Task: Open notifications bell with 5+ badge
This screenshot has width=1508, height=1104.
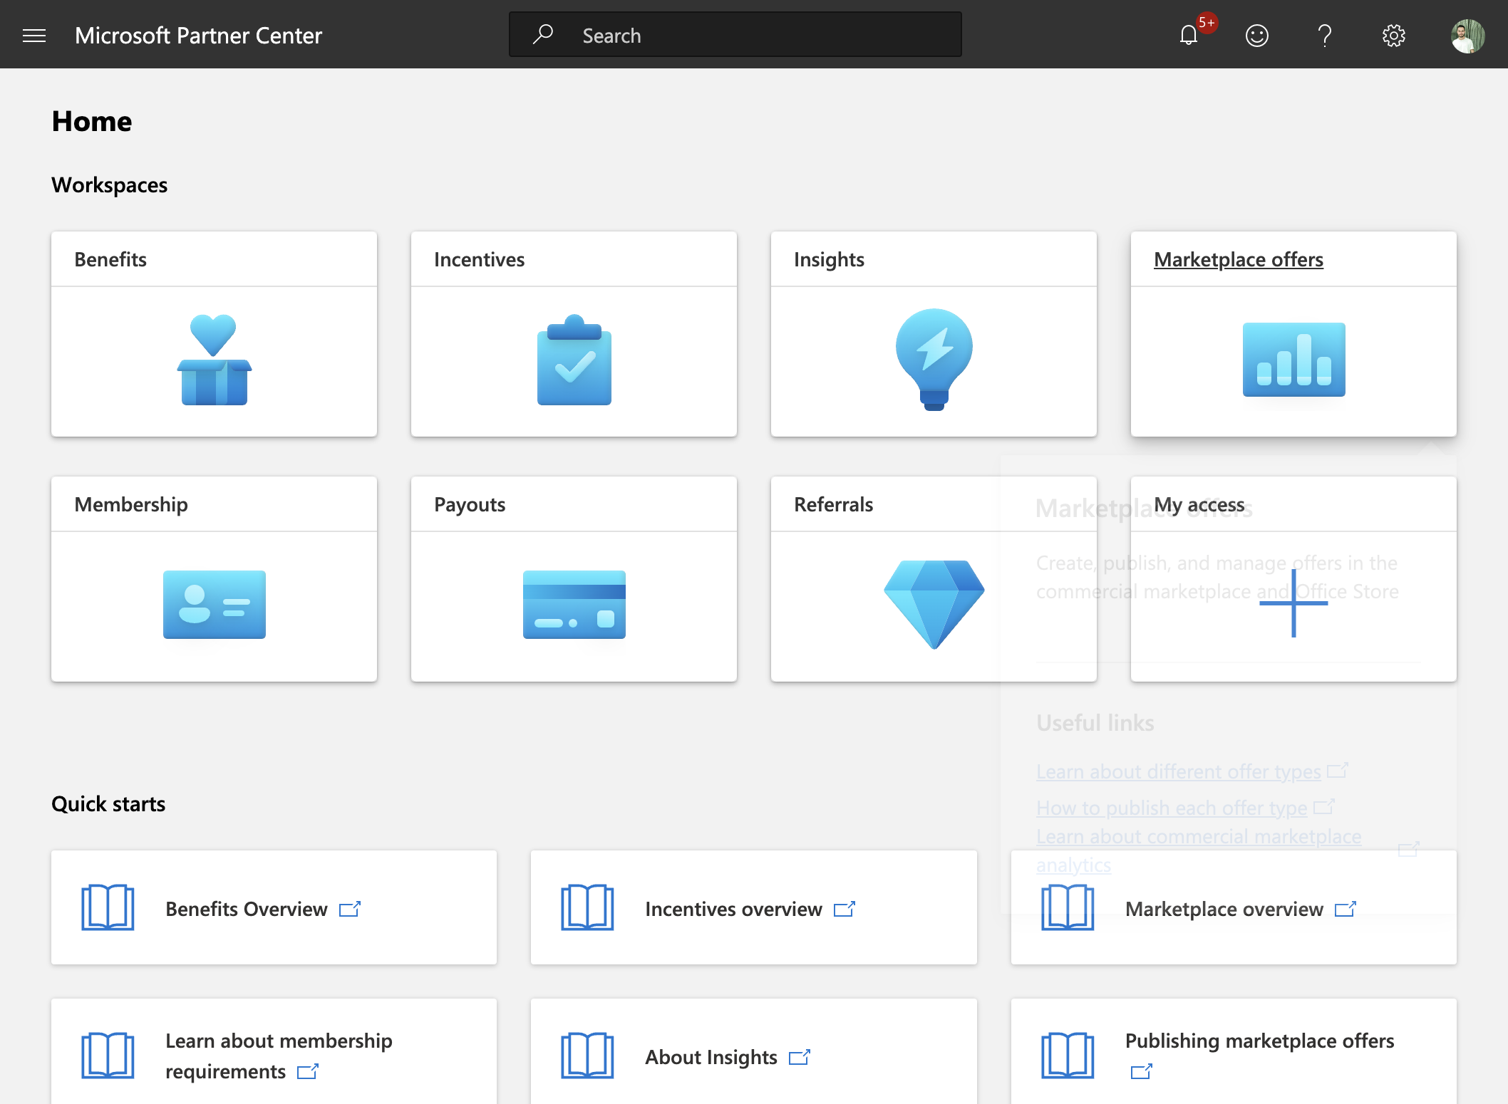Action: [x=1189, y=36]
